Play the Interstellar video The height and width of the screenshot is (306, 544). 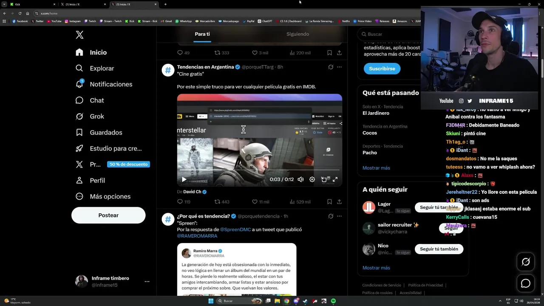coord(184,179)
